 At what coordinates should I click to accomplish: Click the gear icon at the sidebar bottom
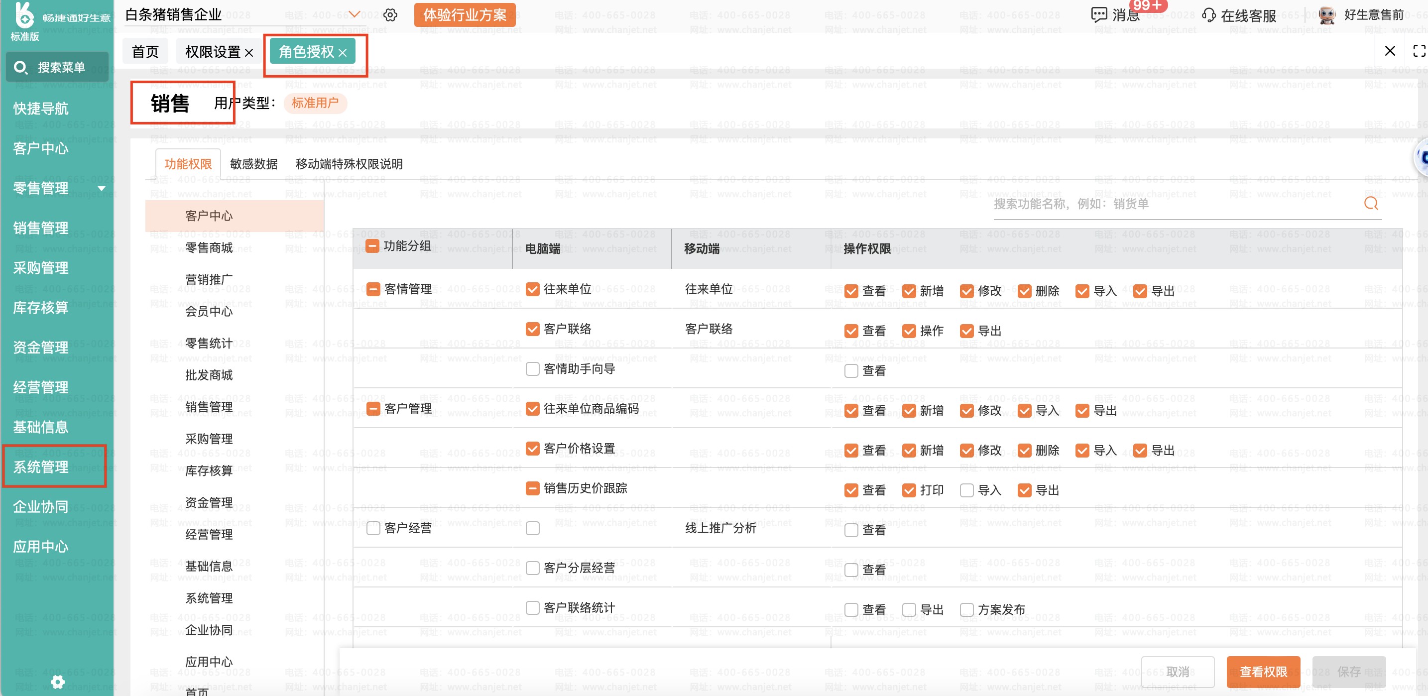57,682
